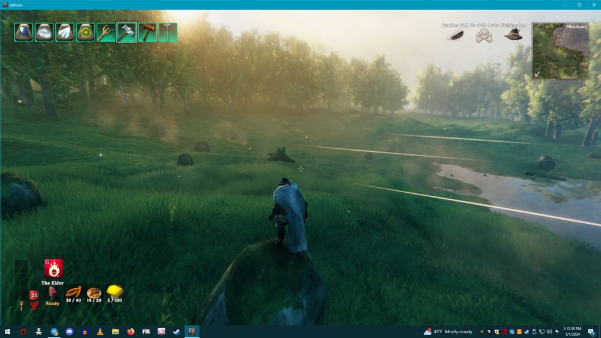Click the yellow food icon showing 2 / 100

[x=114, y=291]
